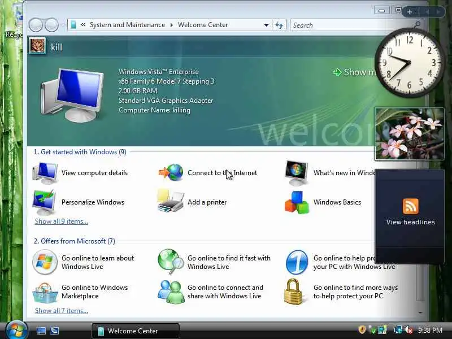Click the Windows Live learn-about logo icon
The height and width of the screenshot is (339, 452).
tap(45, 262)
